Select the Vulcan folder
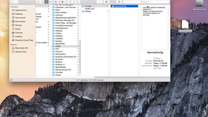The width and height of the screenshot is (208, 117). pyautogui.click(x=58, y=75)
